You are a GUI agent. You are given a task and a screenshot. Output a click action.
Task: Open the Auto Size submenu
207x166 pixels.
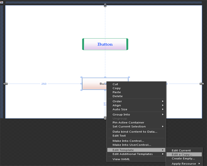click(x=136, y=109)
